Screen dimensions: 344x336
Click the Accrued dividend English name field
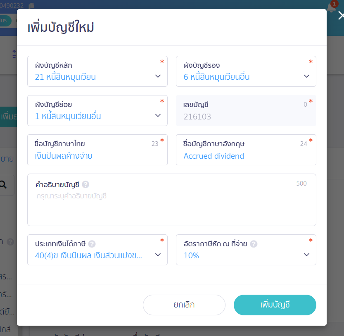tap(246, 150)
